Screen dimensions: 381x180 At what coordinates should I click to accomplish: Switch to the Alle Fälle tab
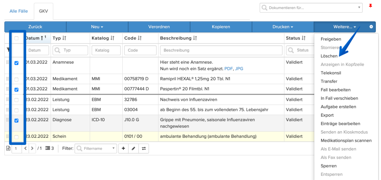point(19,11)
